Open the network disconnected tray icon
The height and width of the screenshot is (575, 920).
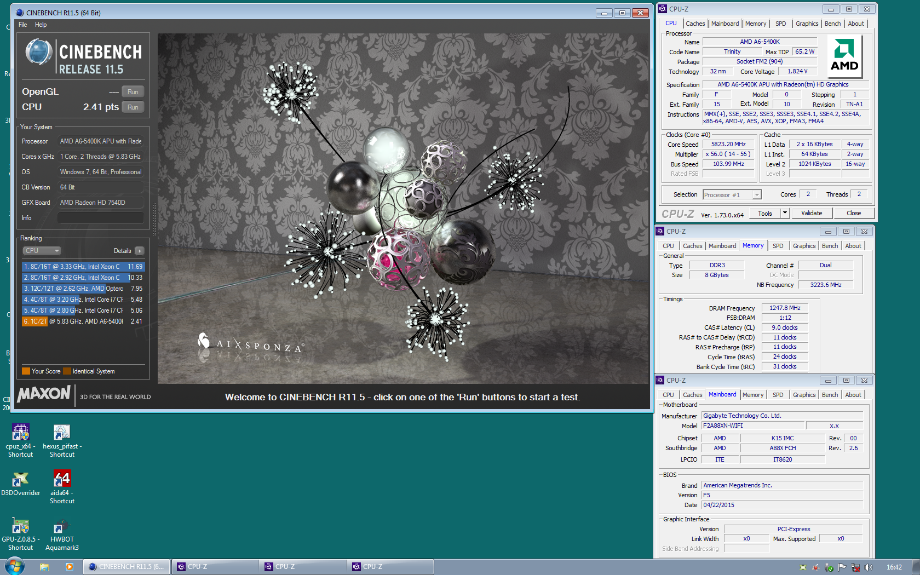tap(855, 567)
